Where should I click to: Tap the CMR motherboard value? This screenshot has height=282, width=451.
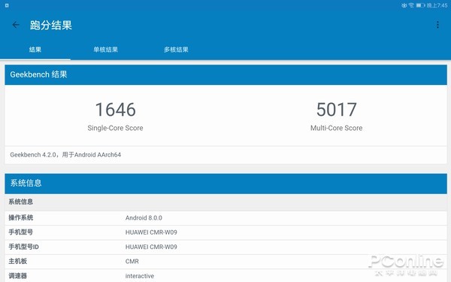click(x=132, y=261)
